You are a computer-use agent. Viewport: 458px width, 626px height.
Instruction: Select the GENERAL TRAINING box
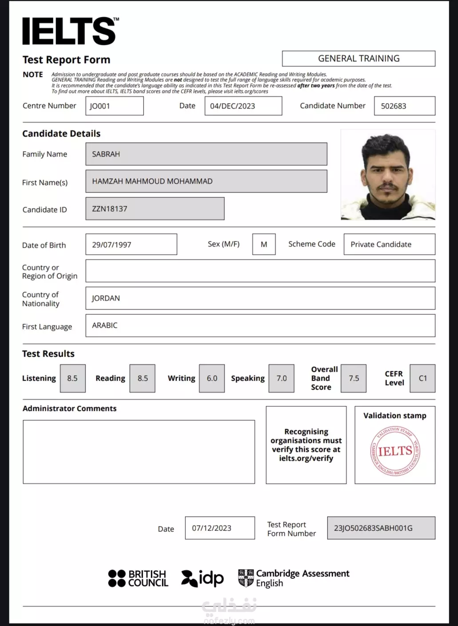tap(358, 59)
